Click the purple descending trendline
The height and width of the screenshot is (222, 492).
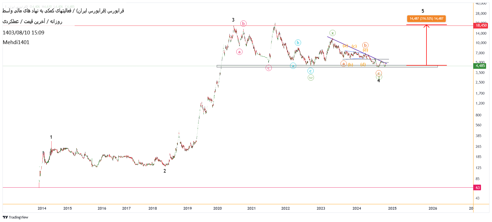click(x=357, y=50)
